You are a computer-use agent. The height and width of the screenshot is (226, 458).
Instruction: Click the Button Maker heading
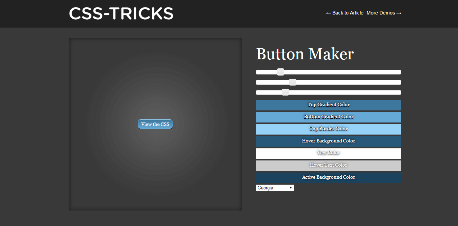click(x=305, y=54)
